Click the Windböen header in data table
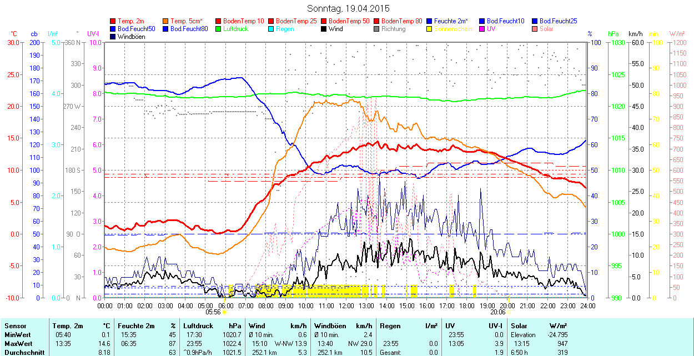This screenshot has height=356, width=694. tap(331, 326)
